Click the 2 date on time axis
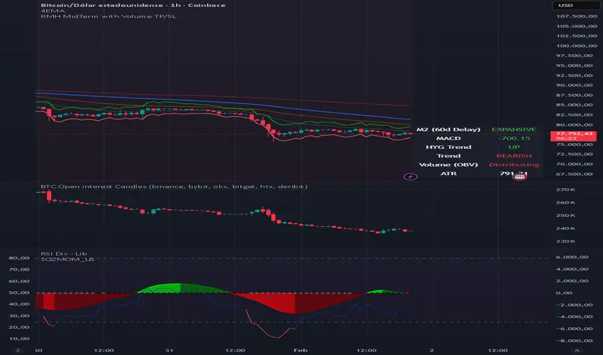This screenshot has height=355, width=603. tap(432, 350)
